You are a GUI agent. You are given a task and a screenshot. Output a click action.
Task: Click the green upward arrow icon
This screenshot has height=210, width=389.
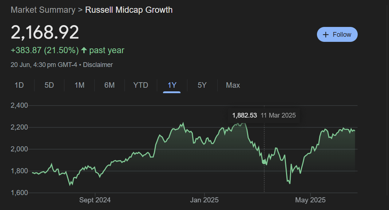[x=84, y=50]
